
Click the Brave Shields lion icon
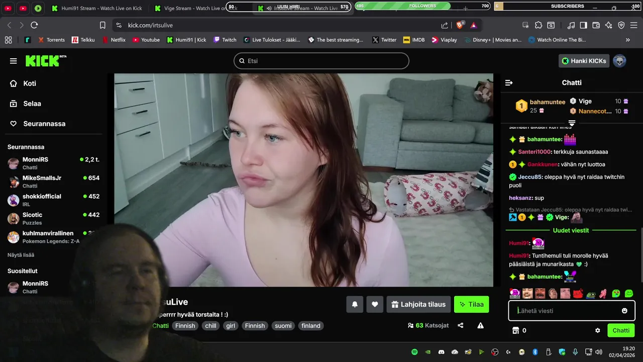click(460, 25)
